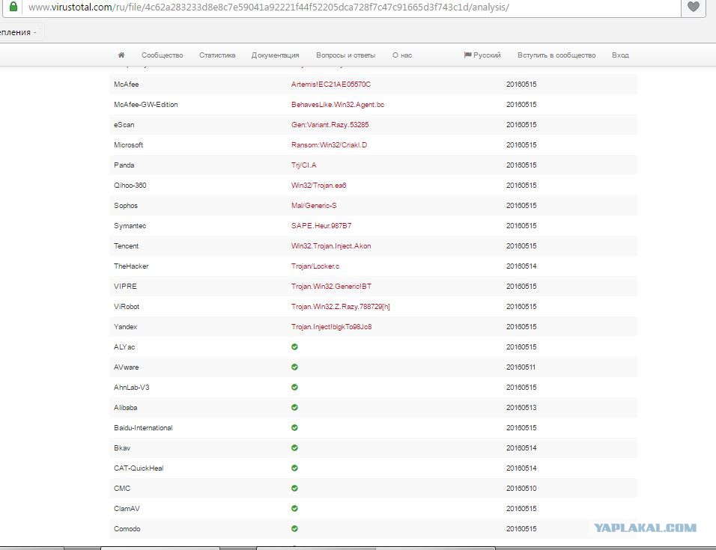The height and width of the screenshot is (550, 716).
Task: Select Trojan.Inject!blgkTo98Jc8 result
Action: [332, 326]
